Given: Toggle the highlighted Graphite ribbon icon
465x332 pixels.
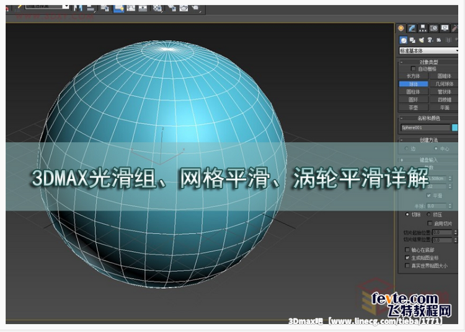Looking at the screenshot, I should 118,8.
